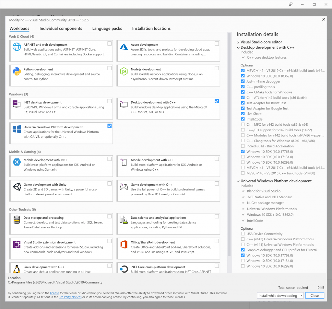
Task: Collapse the Desktop development with C++ details
Action: pos(238,47)
